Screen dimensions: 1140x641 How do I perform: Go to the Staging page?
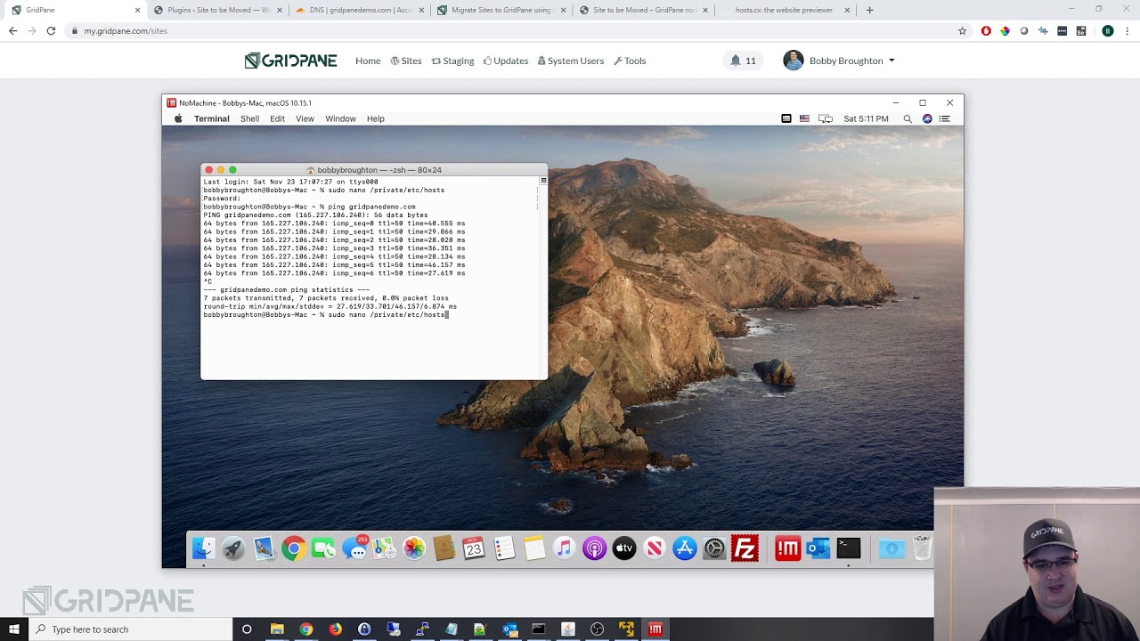[x=452, y=61]
